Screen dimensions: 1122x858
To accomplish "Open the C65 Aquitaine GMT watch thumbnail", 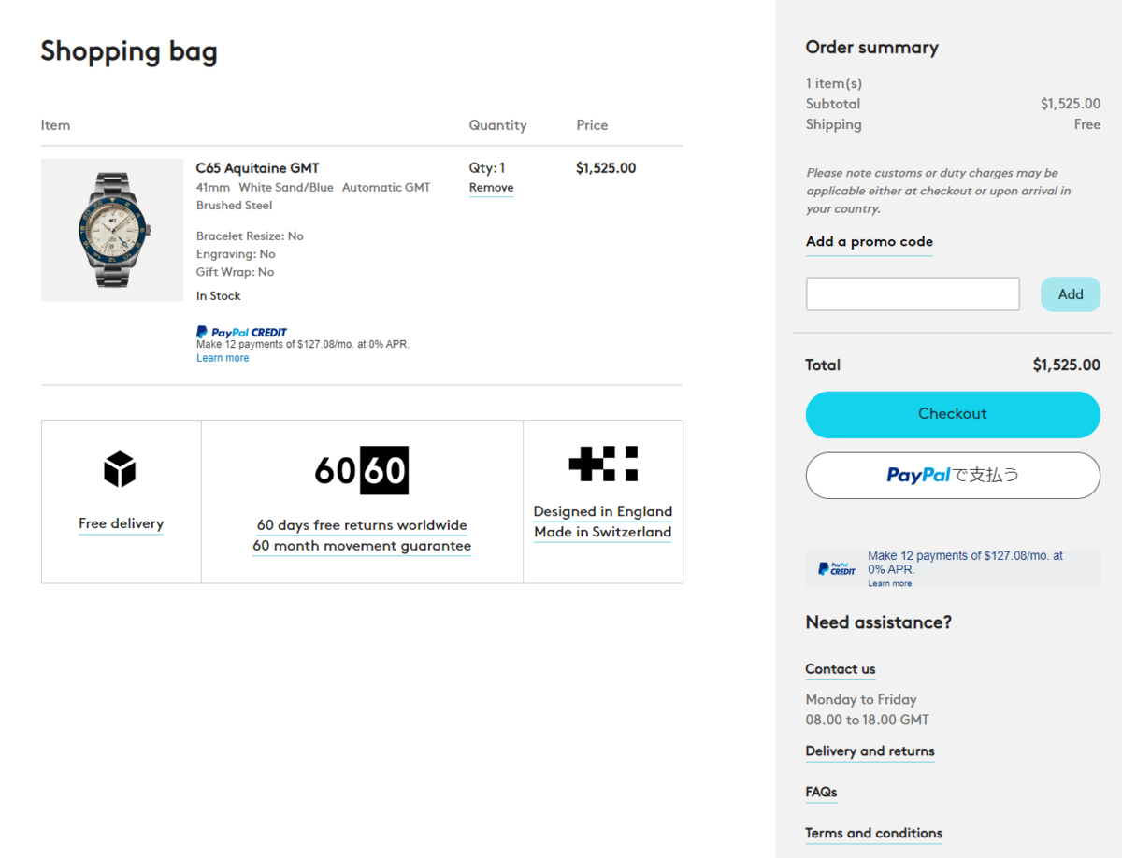I will click(112, 230).
